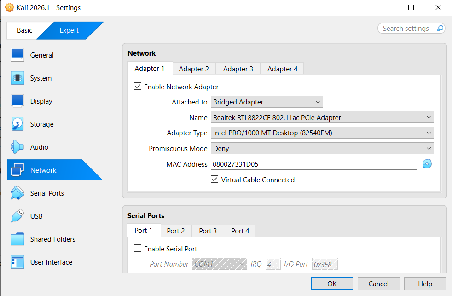Click the Serial Ports connector icon

pyautogui.click(x=17, y=193)
